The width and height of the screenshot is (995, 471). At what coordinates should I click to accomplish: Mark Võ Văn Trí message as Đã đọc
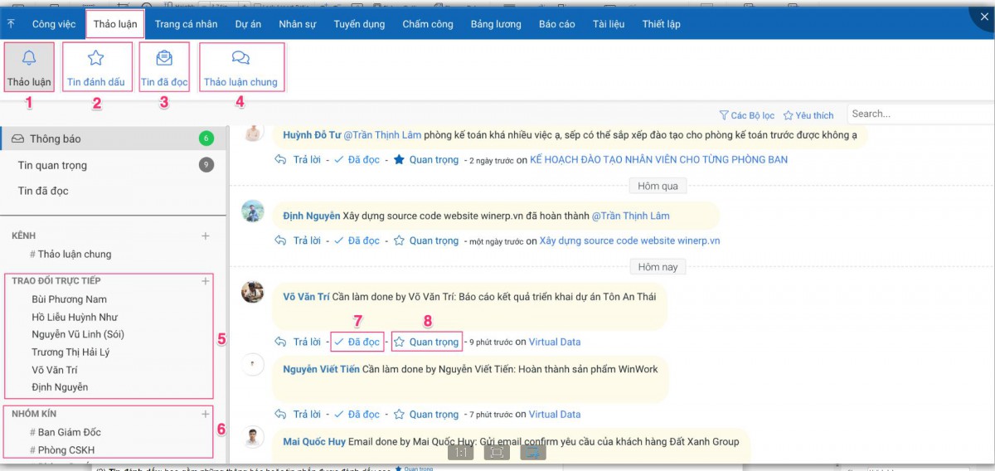pyautogui.click(x=357, y=342)
